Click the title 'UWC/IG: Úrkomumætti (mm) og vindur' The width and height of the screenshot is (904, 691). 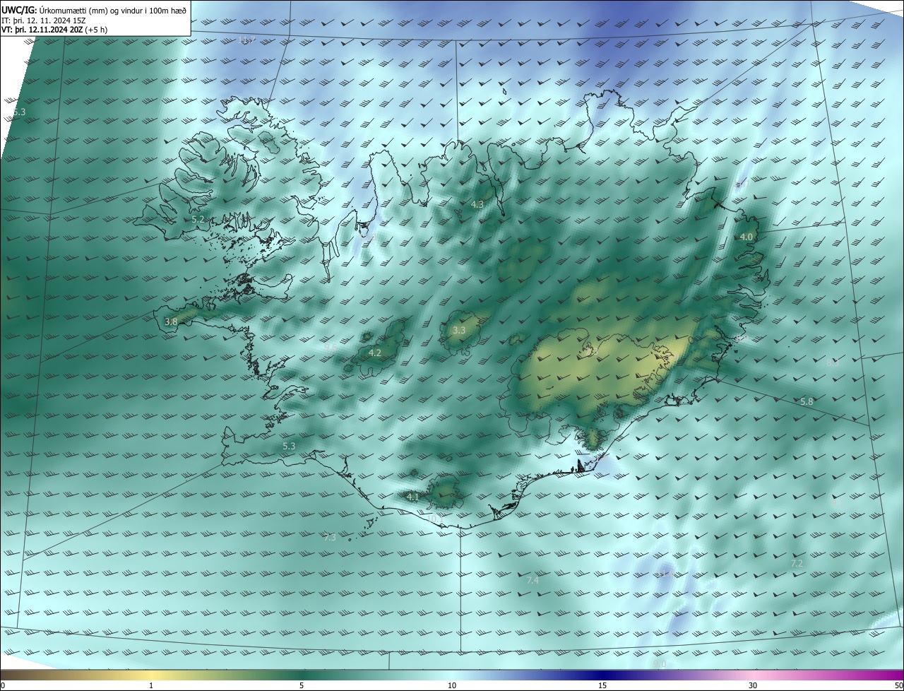tap(94, 10)
